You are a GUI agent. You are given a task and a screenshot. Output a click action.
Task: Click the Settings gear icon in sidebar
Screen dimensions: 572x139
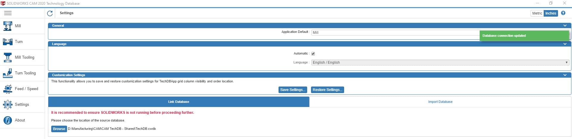[7, 104]
